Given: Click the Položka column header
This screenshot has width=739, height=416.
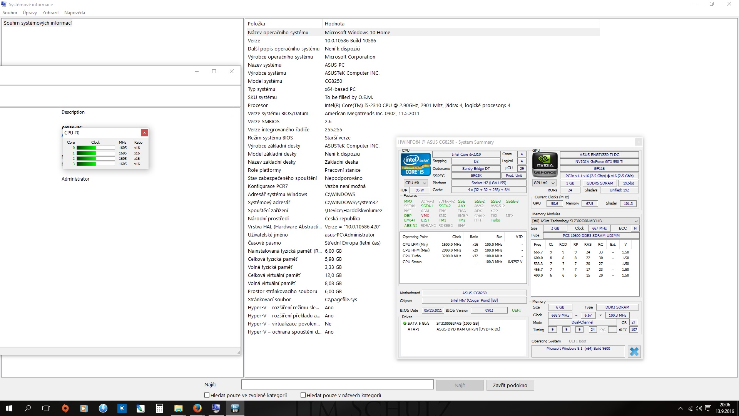Looking at the screenshot, I should pos(284,24).
